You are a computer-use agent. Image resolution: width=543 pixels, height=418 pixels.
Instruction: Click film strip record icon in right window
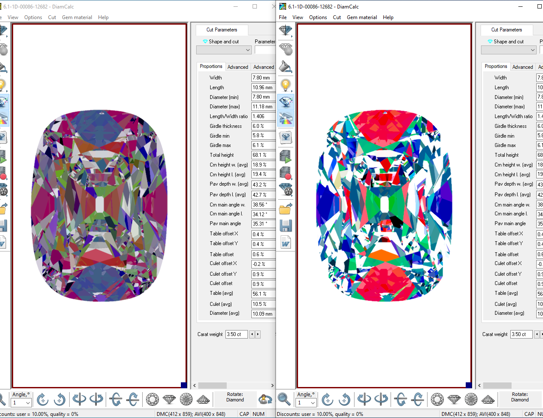tap(286, 172)
